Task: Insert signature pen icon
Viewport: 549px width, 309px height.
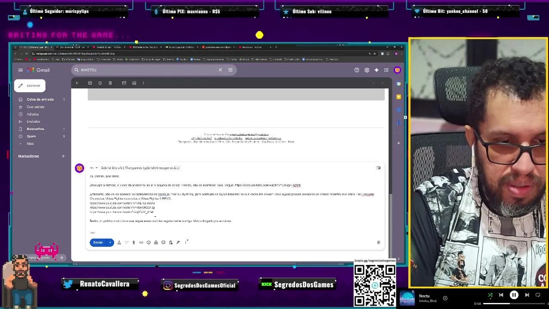Action: point(178,242)
